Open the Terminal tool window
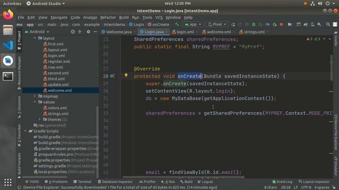Viewport: 339px width, 190px height. point(83,182)
